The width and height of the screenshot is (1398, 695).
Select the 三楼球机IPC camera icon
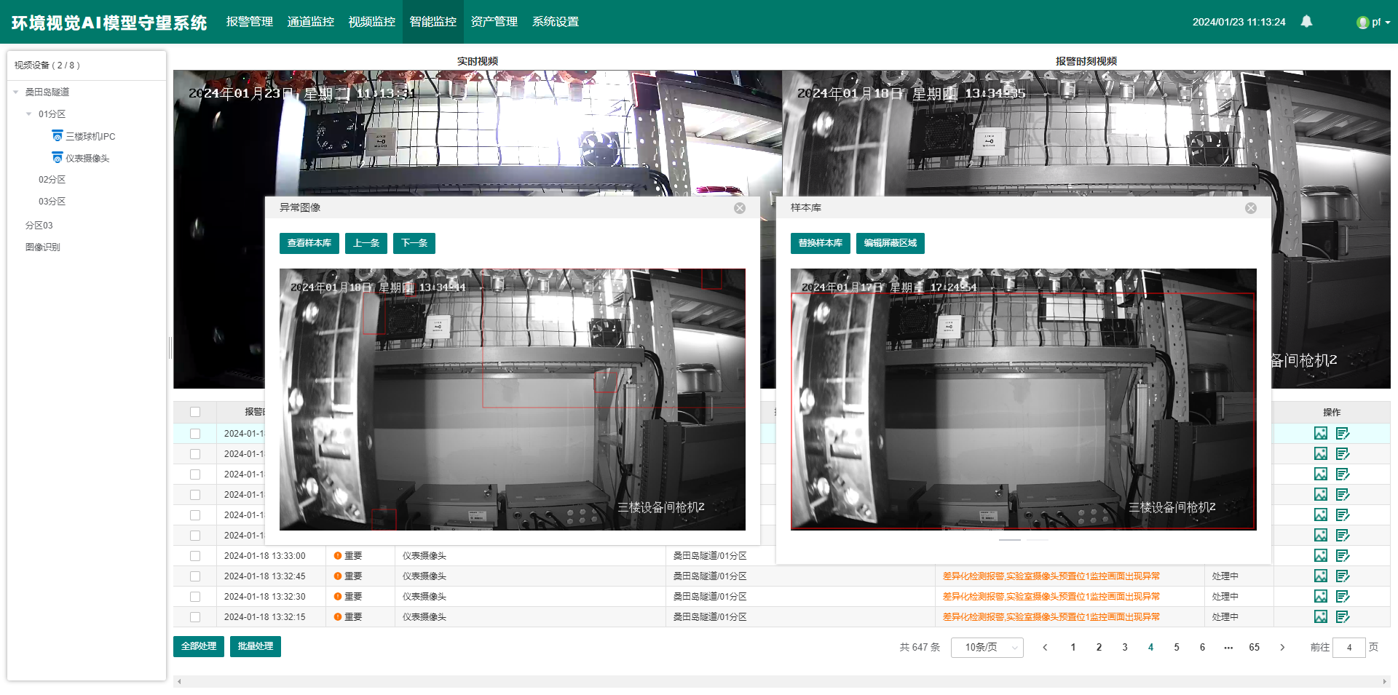(58, 136)
